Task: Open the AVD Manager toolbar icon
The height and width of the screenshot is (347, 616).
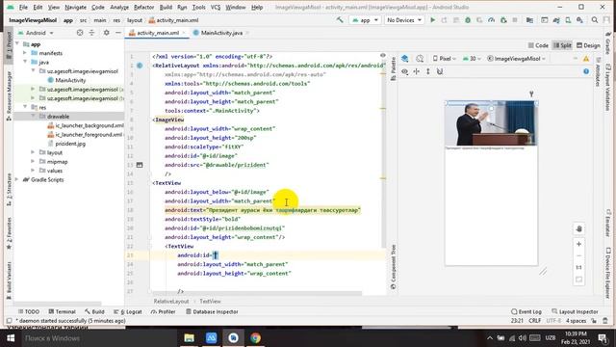Action: pyautogui.click(x=568, y=20)
